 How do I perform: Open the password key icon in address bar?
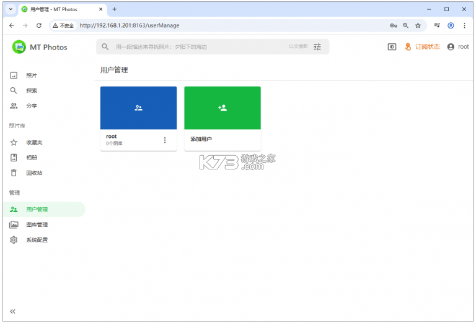[394, 25]
